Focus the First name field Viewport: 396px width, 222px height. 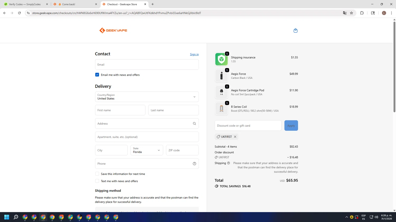point(120,110)
